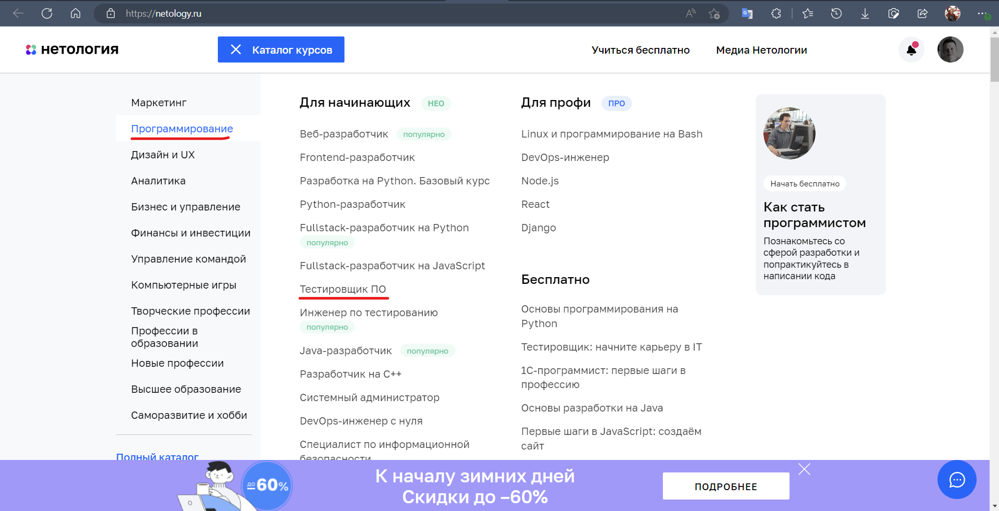Image resolution: width=999 pixels, height=511 pixels.
Task: Open the browser extensions puzzle icon
Action: (776, 14)
